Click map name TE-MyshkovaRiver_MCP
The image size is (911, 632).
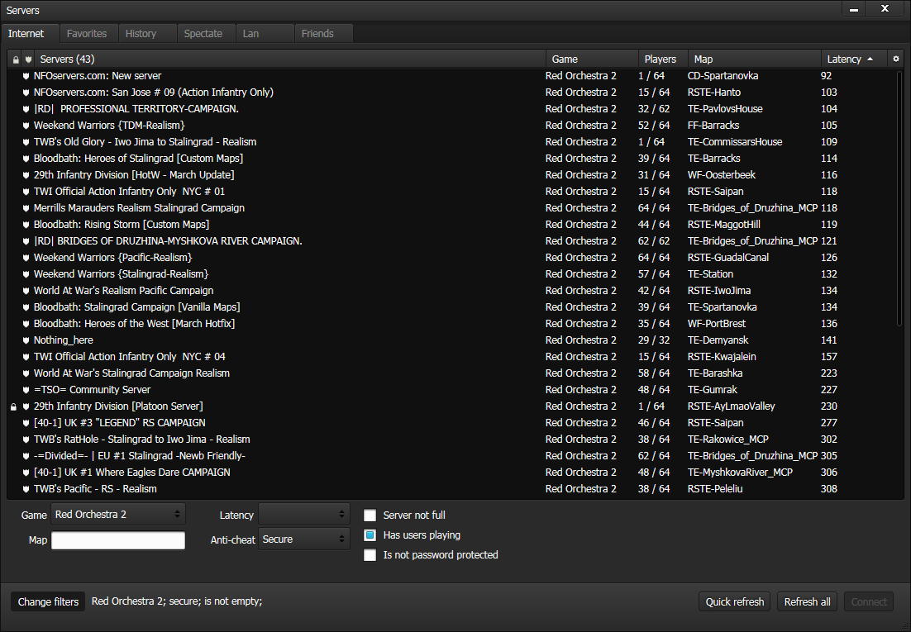(x=740, y=473)
